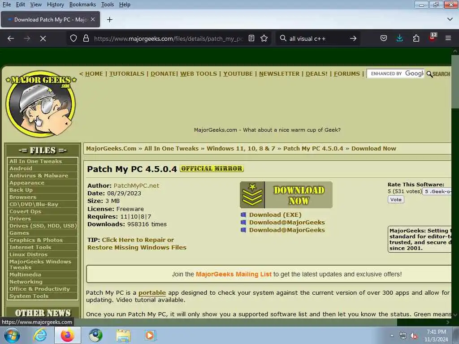459x344 pixels.
Task: Open System Tools category
Action: tap(29, 296)
